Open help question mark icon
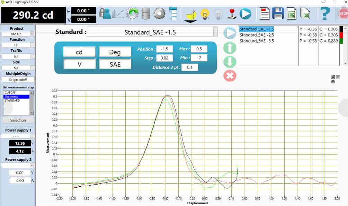This screenshot has width=348, height=206. (x=325, y=13)
